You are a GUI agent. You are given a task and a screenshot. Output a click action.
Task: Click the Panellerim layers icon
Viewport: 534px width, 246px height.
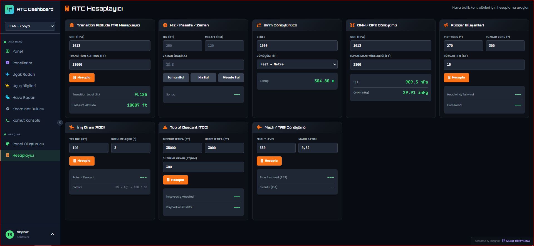point(8,63)
